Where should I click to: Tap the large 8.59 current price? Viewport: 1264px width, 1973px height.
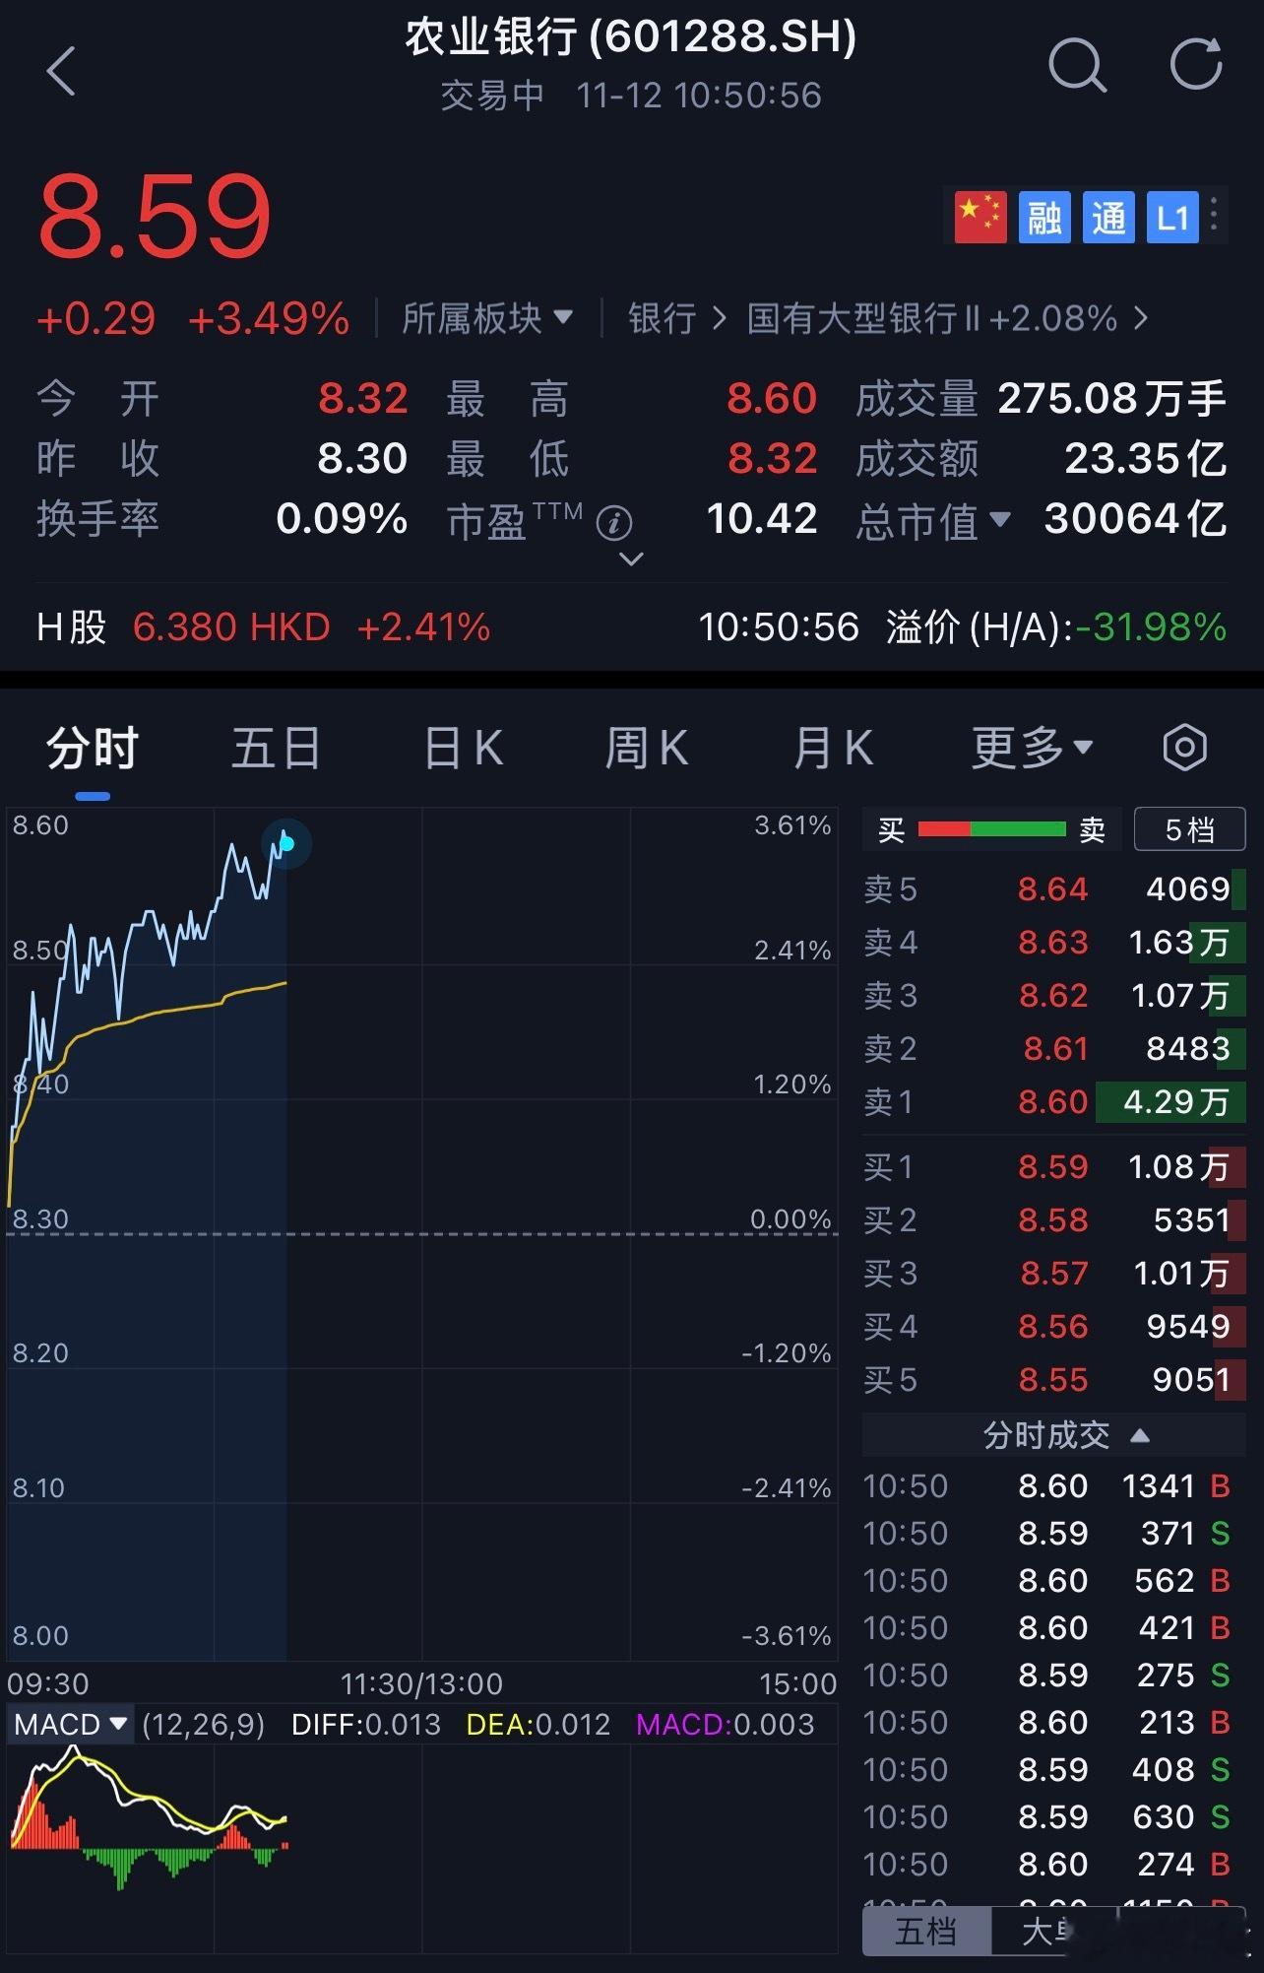[x=155, y=216]
